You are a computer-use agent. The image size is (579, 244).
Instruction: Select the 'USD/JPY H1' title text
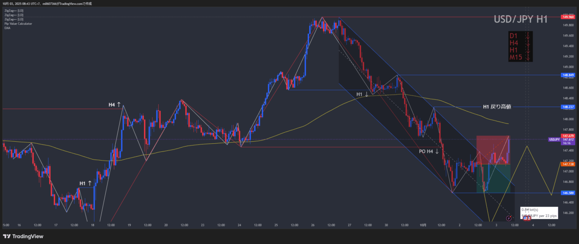(520, 19)
